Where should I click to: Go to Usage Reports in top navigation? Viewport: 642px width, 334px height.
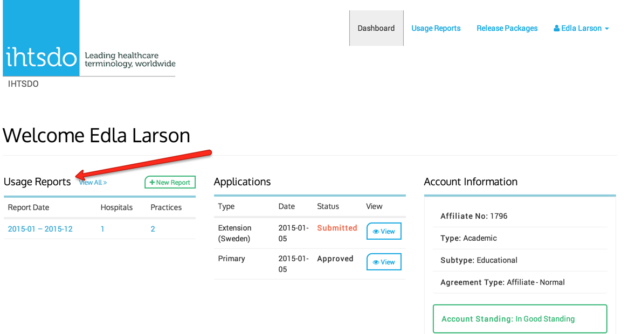click(x=436, y=28)
